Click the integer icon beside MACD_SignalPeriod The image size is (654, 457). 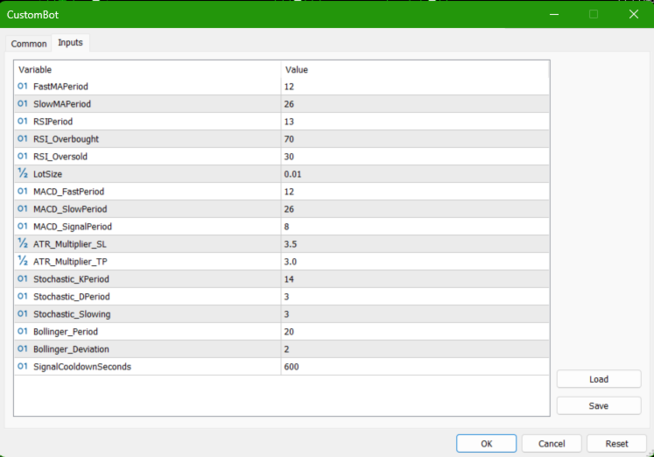[23, 227]
